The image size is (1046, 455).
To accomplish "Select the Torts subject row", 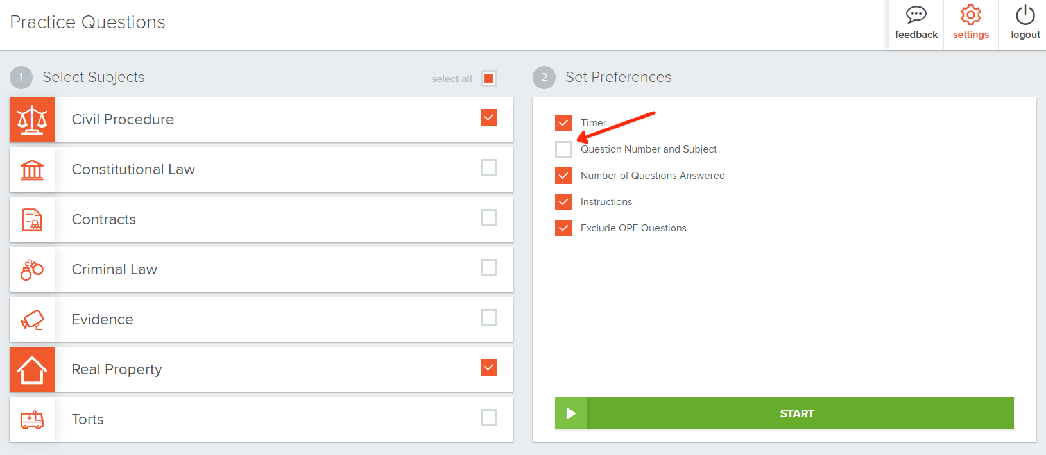I will click(x=489, y=417).
